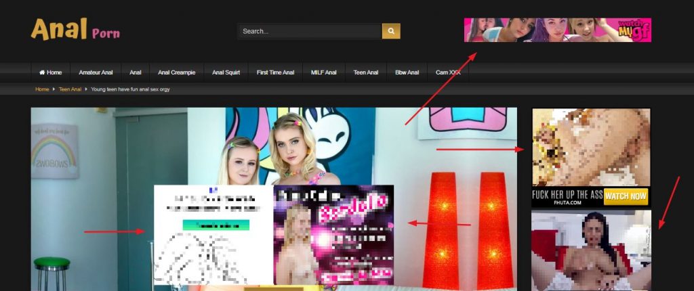Image resolution: width=694 pixels, height=291 pixels.
Task: Click the site logo in header
Action: click(x=75, y=30)
